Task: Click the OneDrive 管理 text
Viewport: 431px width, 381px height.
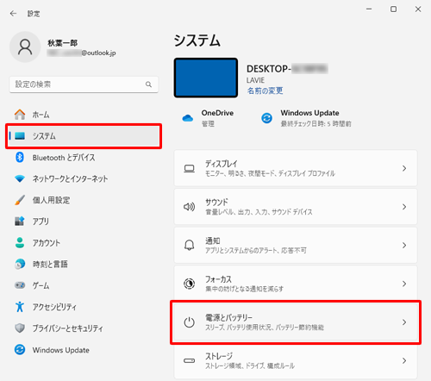Action: 208,123
